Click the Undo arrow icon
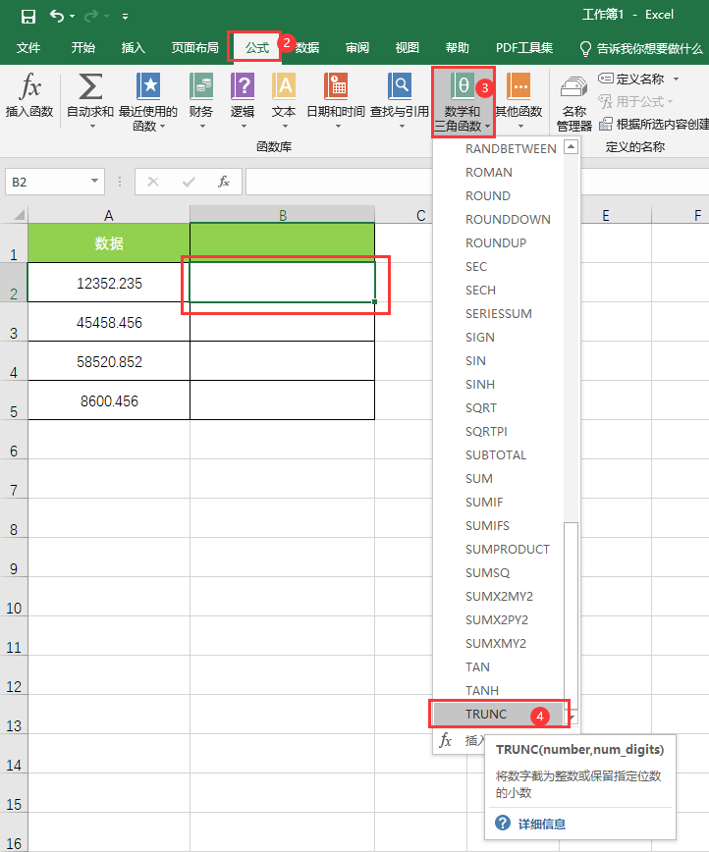This screenshot has width=709, height=852. (x=57, y=16)
